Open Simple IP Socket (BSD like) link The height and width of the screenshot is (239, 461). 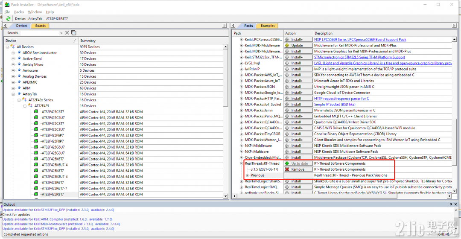335,105
